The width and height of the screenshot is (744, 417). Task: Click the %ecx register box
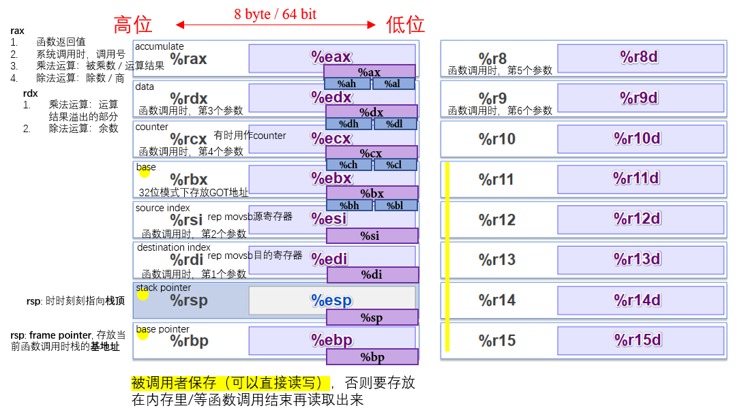pos(331,138)
